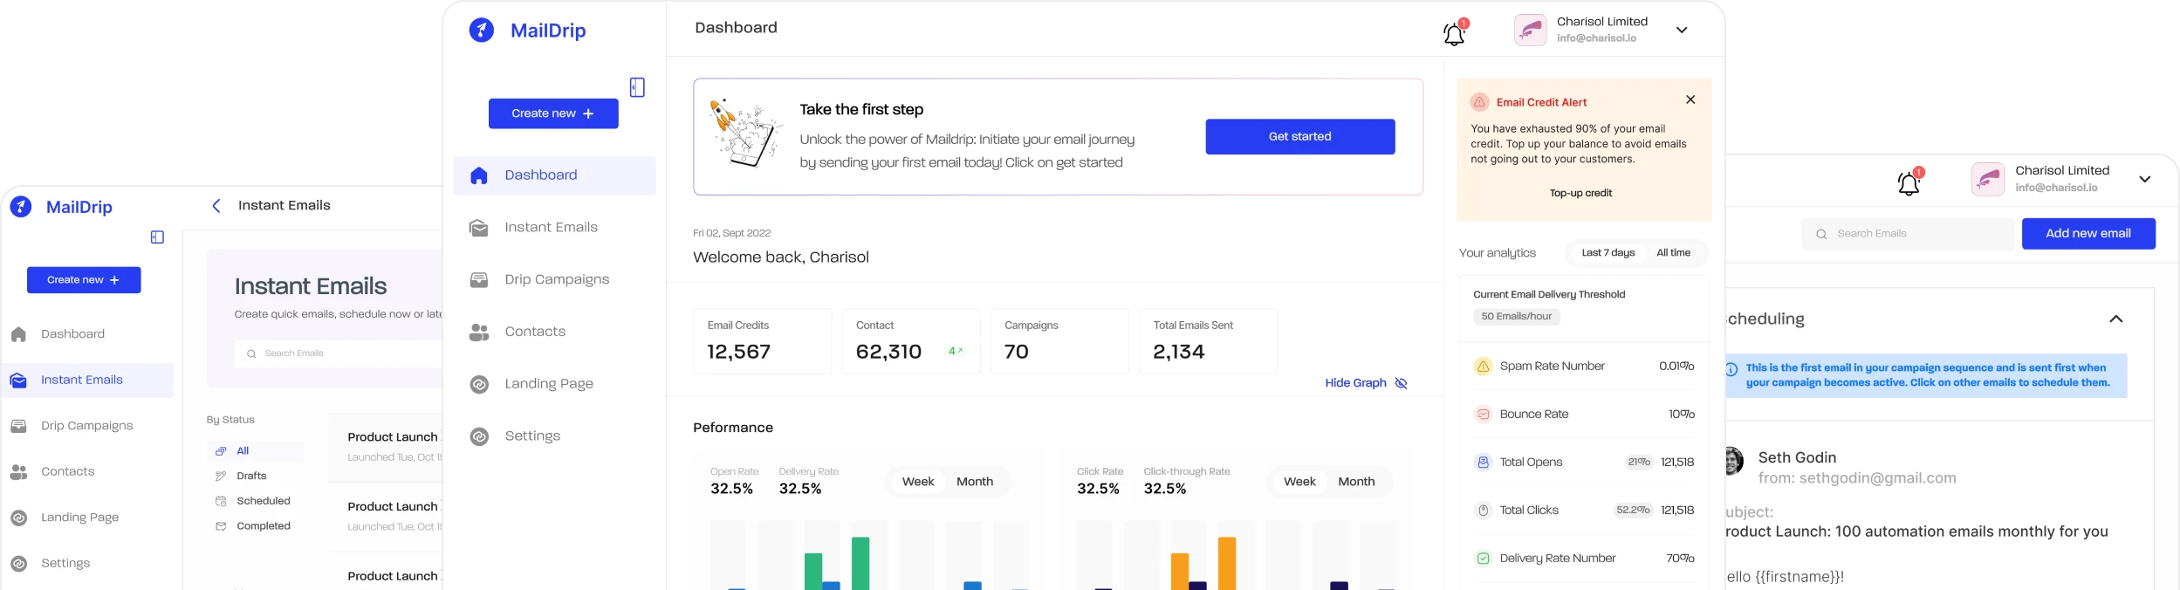Open notifications bell in the Dashboard header
This screenshot has height=590, width=2180.
click(1455, 32)
